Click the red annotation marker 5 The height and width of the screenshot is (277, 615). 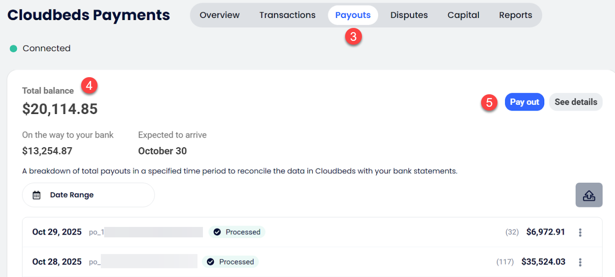click(489, 102)
